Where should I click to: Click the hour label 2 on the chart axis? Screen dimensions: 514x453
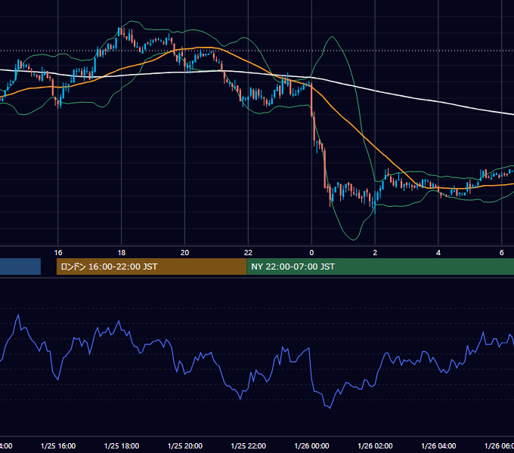(x=375, y=253)
